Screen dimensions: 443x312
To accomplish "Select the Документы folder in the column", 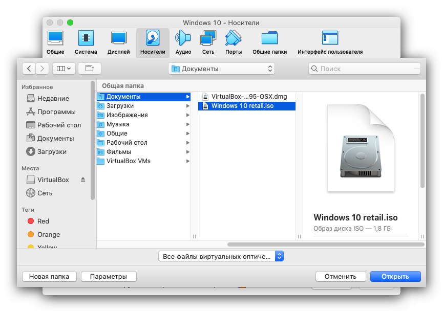I will coord(143,97).
